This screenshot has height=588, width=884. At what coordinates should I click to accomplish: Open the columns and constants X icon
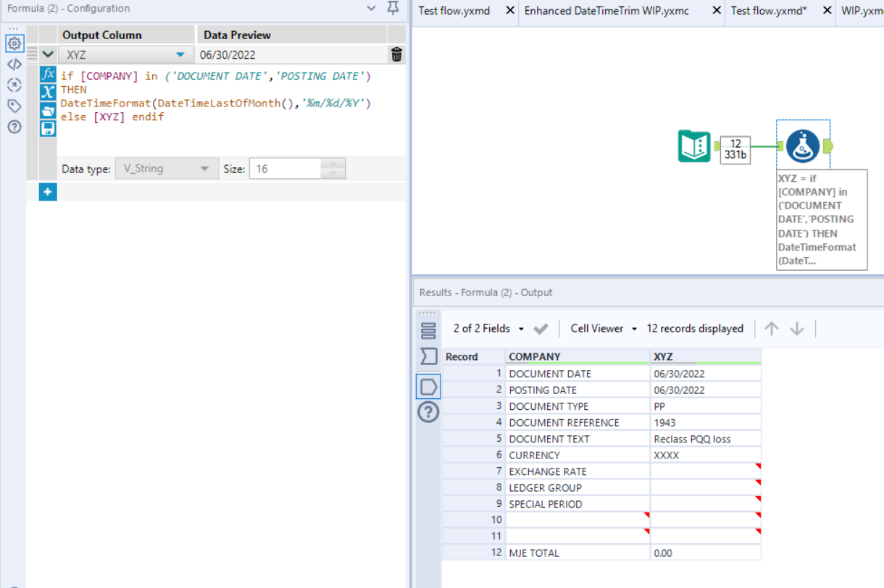48,92
